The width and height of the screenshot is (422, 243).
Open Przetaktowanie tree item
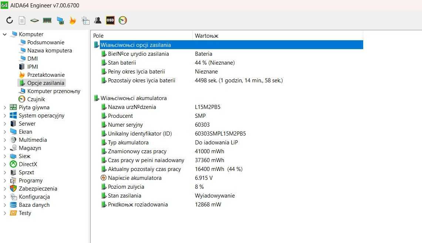pyautogui.click(x=46, y=75)
